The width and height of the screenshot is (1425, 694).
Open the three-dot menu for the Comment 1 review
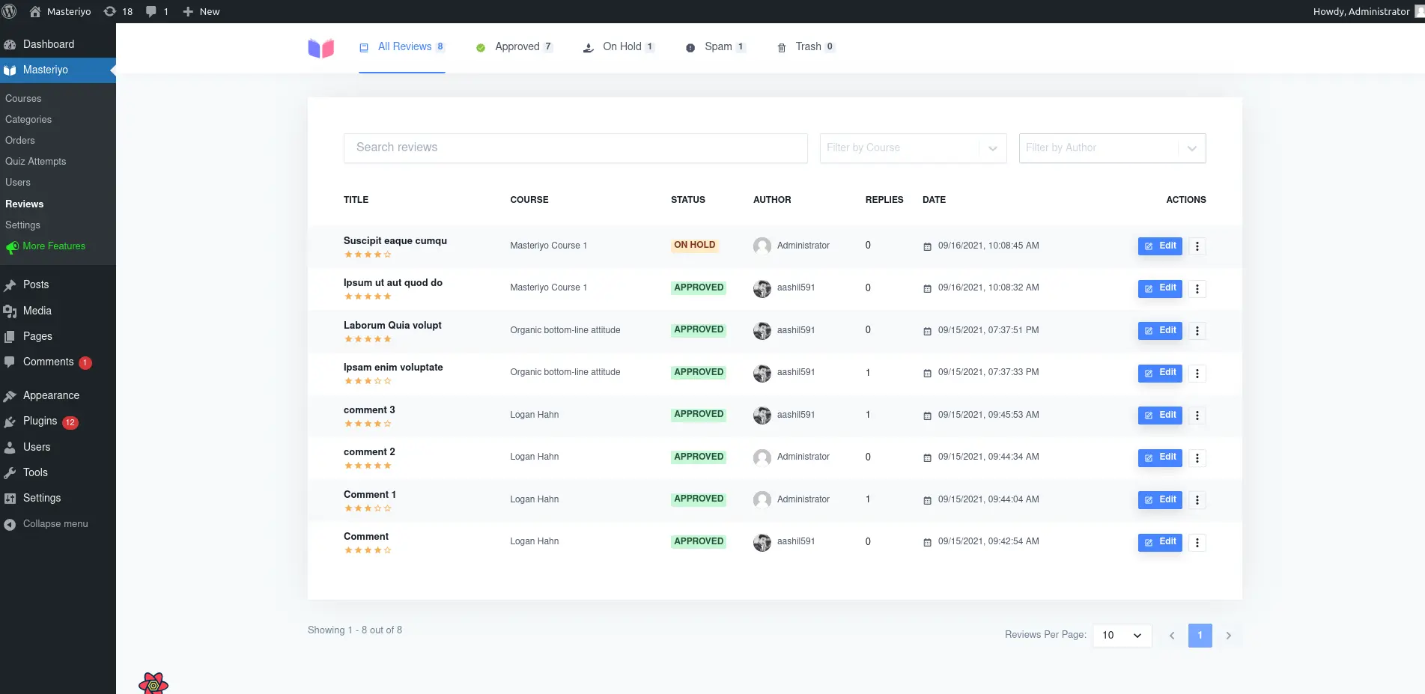[x=1197, y=500]
